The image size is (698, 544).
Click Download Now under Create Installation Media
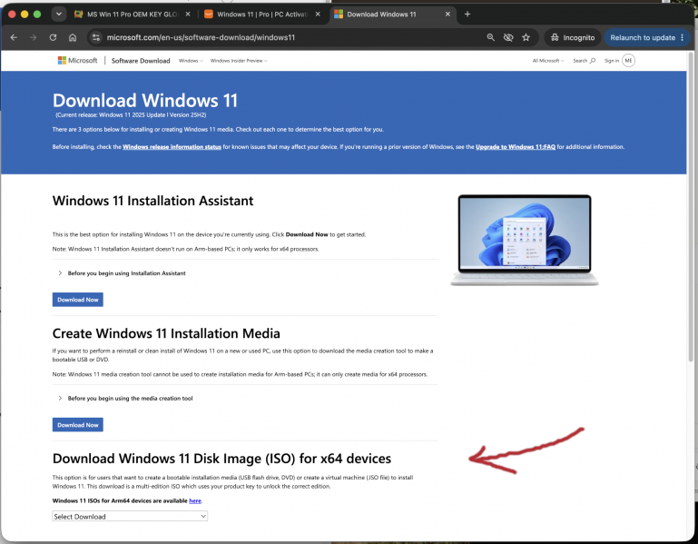pos(78,425)
